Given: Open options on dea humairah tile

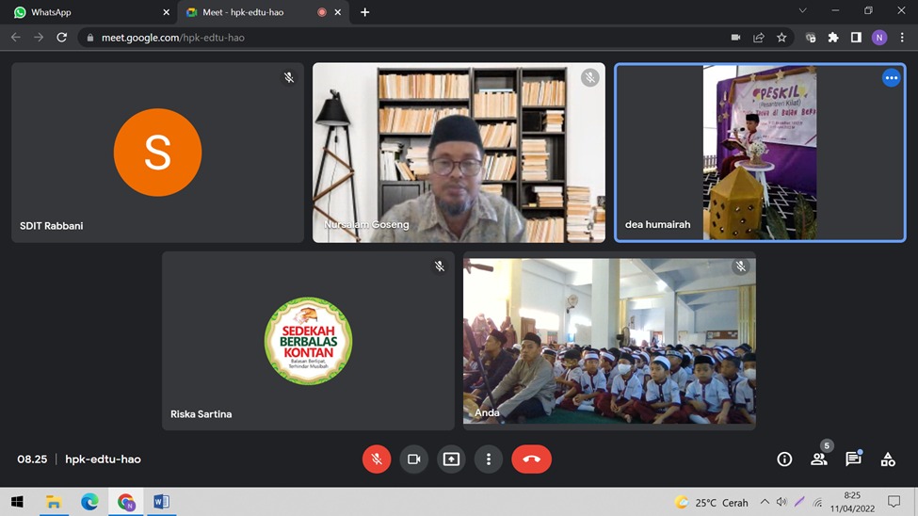Looking at the screenshot, I should point(891,78).
